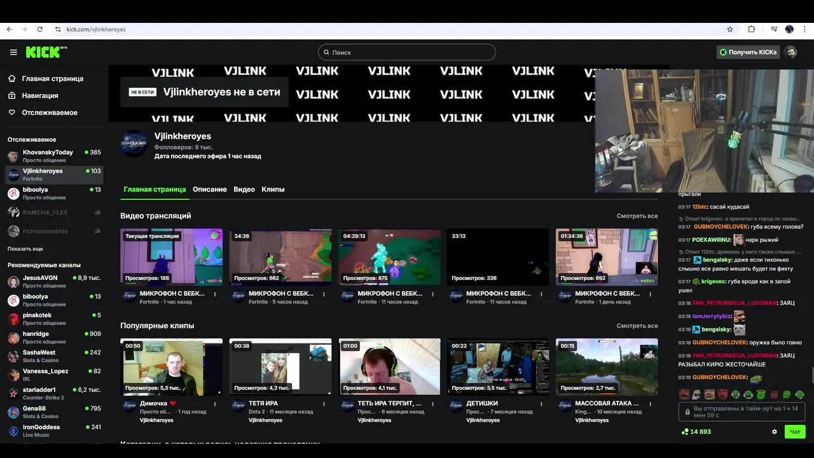This screenshot has height=458, width=814.
Task: Open biboolya channel under Отслеживаемое
Action: 54,193
